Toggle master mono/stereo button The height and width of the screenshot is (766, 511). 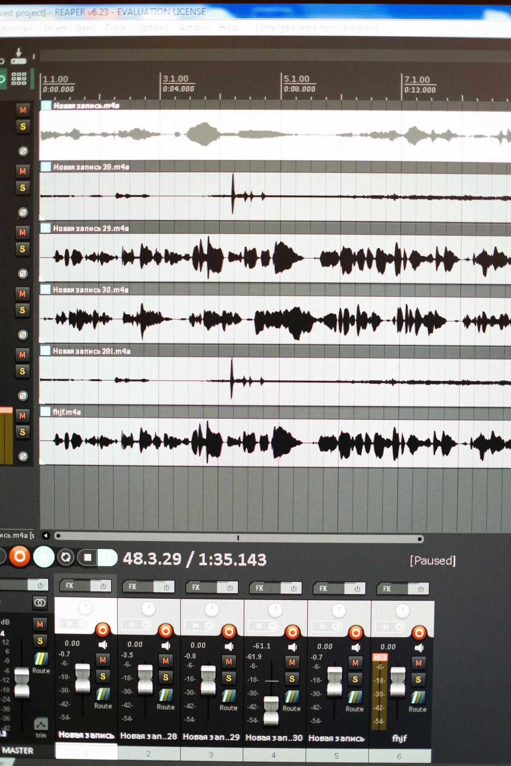[x=40, y=603]
